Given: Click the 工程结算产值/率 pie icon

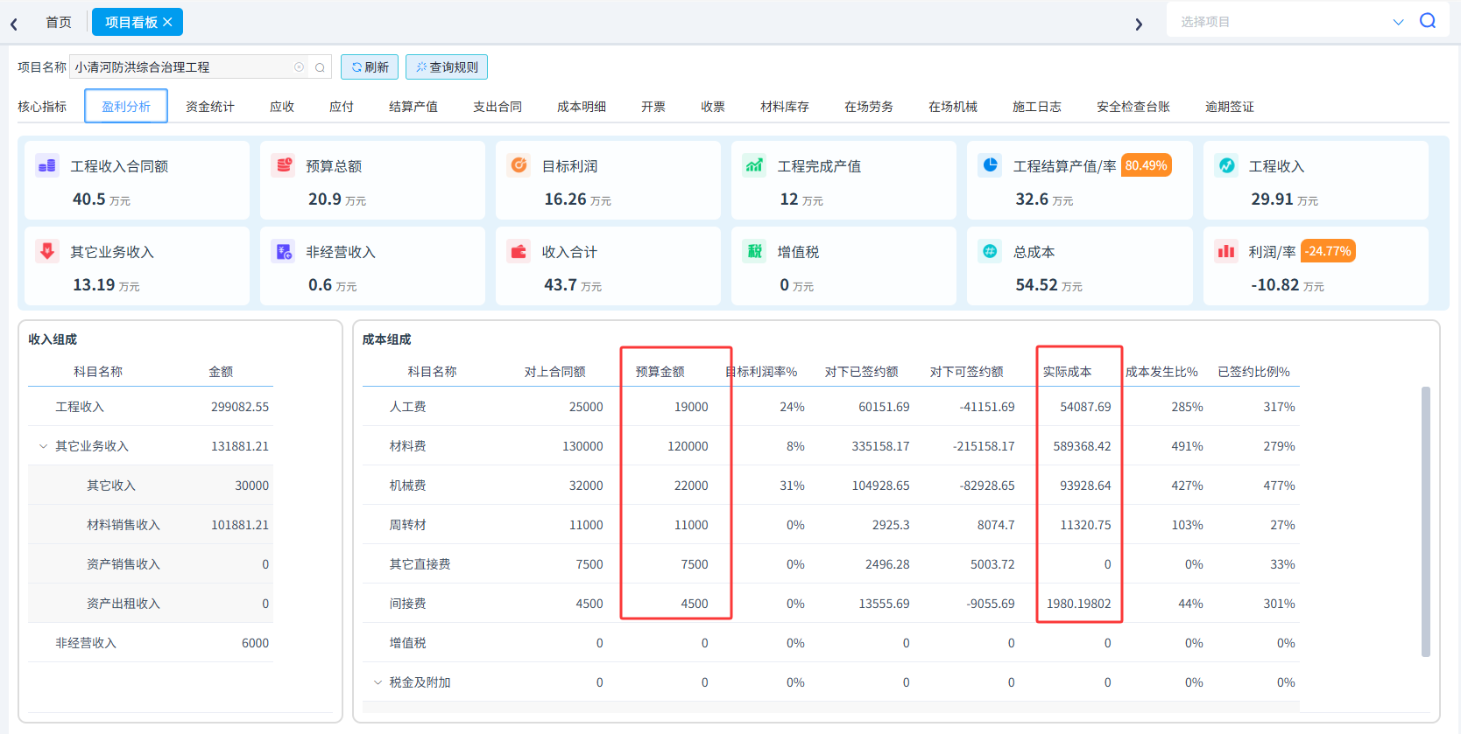Looking at the screenshot, I should (990, 165).
